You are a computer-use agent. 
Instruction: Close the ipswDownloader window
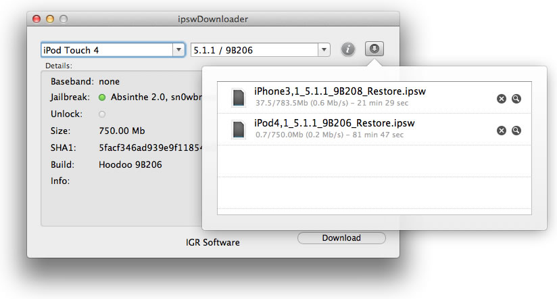tap(37, 19)
